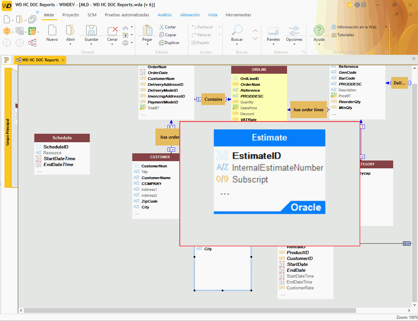418x321 pixels.
Task: Close the WD HC DOC Reports document tab
Action: click(x=63, y=60)
